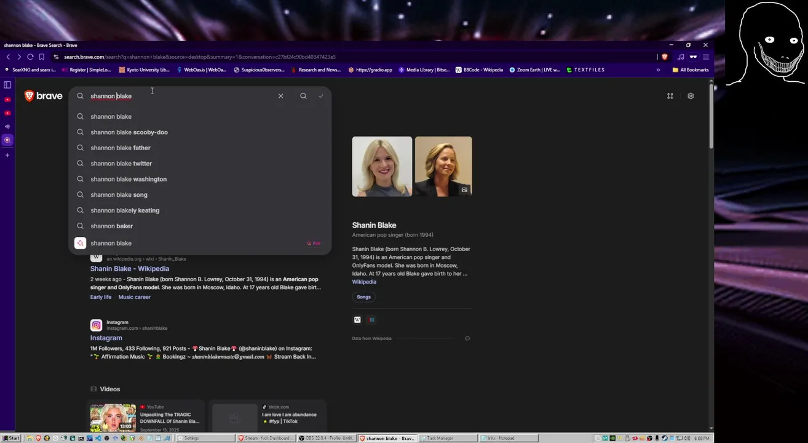
Task: Open the Kyoto University Lib bookmark
Action: coord(144,70)
